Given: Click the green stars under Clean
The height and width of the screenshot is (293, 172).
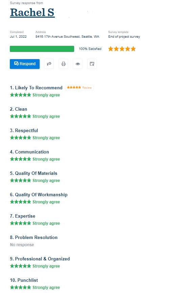Looking at the screenshot, I should tap(21, 116).
